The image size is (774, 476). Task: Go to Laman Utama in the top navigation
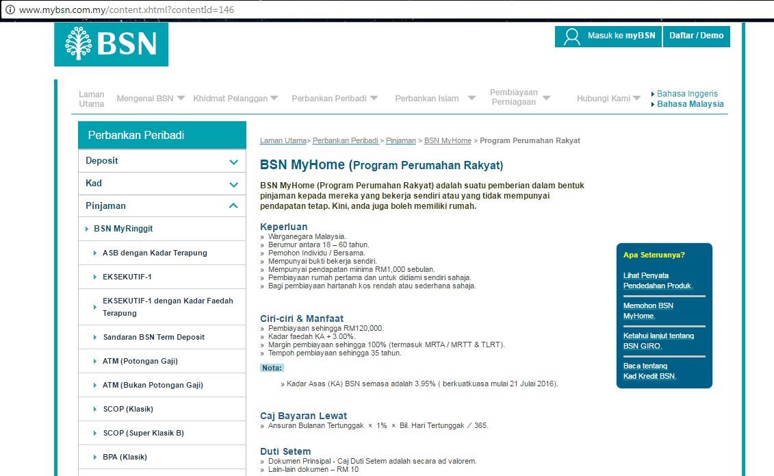[91, 99]
